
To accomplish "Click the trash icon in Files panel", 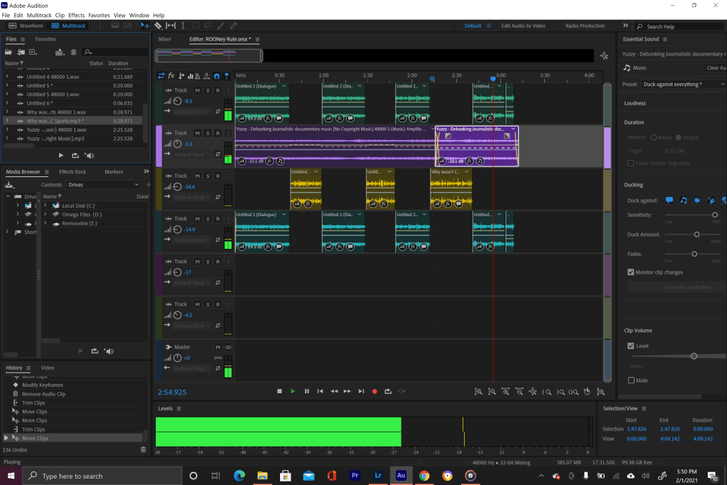I will click(73, 52).
